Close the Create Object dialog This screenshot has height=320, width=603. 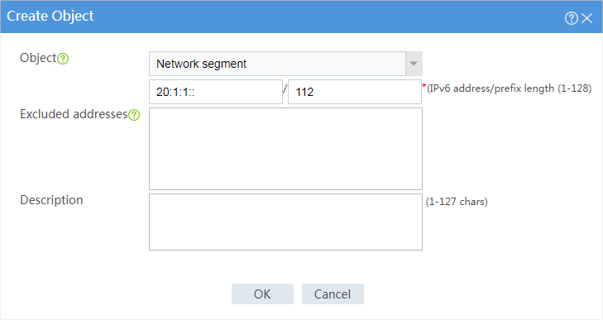click(586, 18)
